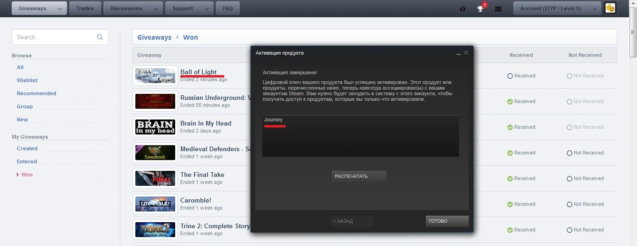The image size is (637, 246).
Task: Browse Wishlist giveaways
Action: [27, 80]
